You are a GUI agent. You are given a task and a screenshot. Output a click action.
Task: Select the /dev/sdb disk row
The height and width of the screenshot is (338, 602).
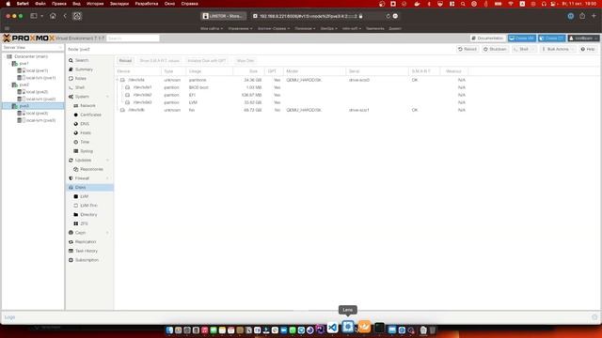click(x=292, y=110)
